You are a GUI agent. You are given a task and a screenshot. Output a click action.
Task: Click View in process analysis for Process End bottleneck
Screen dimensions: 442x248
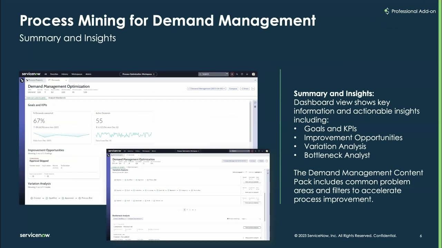click(252, 227)
